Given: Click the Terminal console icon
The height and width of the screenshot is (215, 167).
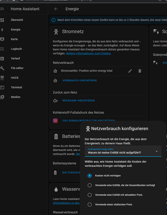Looking at the screenshot, I should (x=2, y=87).
